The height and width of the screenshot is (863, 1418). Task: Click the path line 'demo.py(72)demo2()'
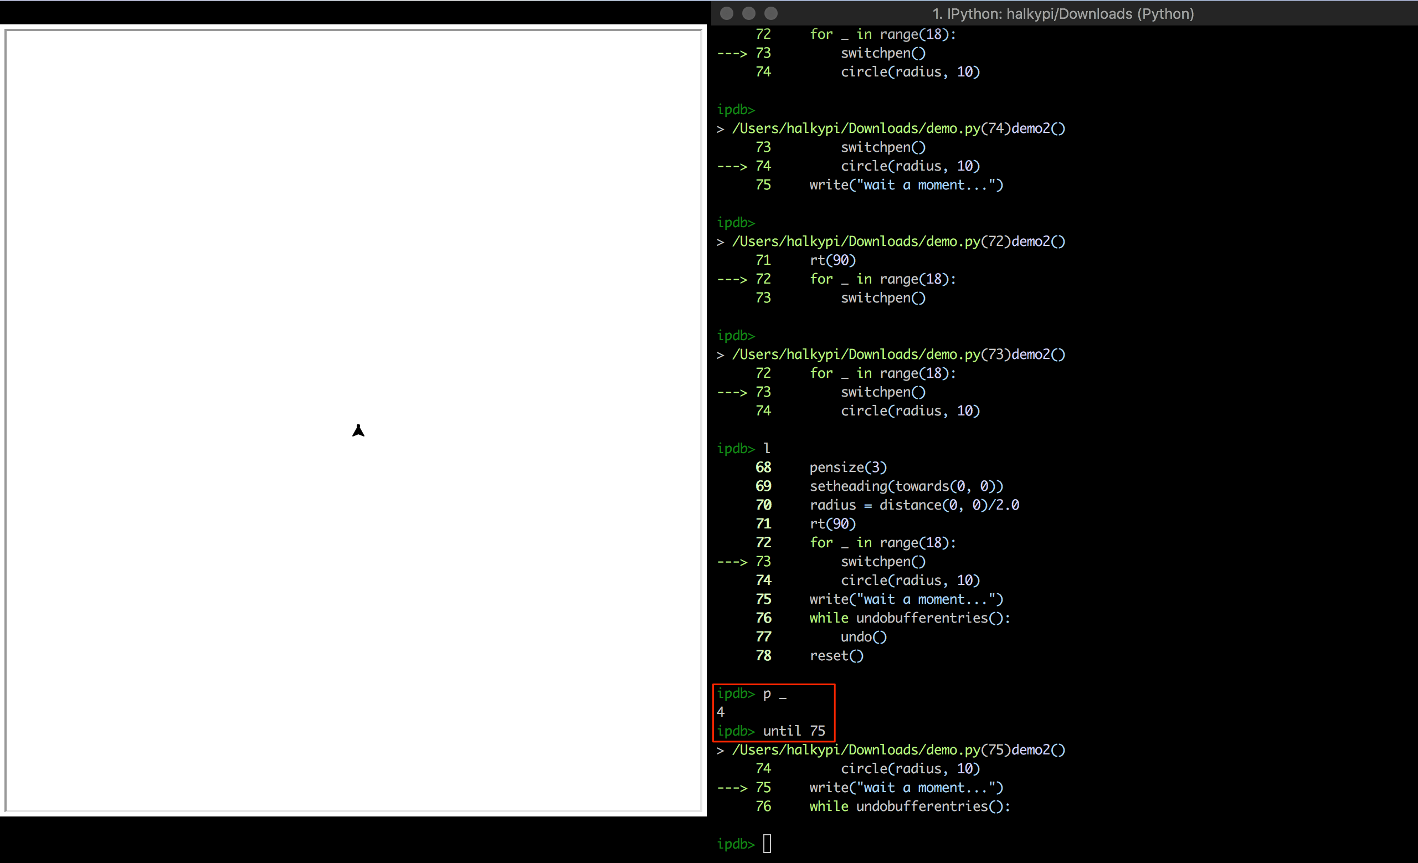point(891,241)
